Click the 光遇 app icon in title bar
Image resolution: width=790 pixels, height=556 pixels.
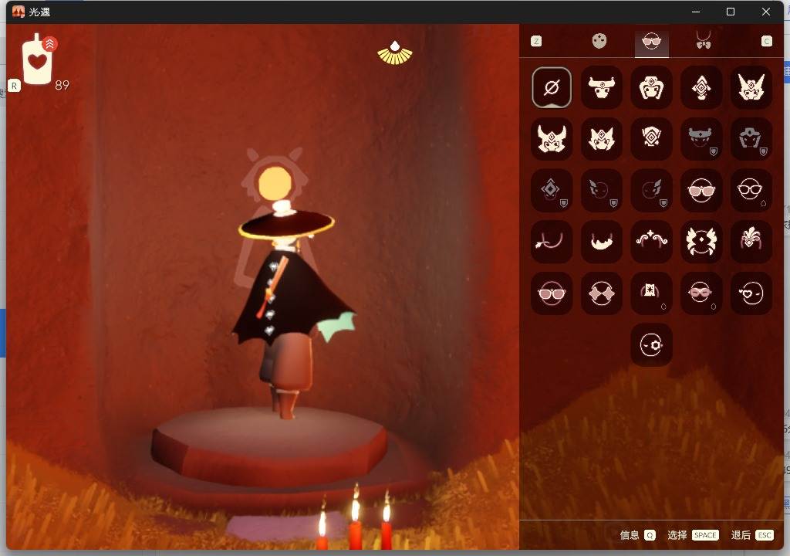19,12
